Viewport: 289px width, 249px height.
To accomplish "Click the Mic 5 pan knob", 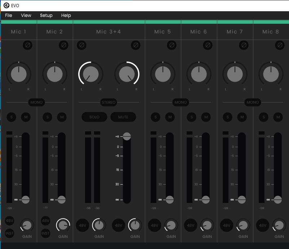I will pos(163,74).
